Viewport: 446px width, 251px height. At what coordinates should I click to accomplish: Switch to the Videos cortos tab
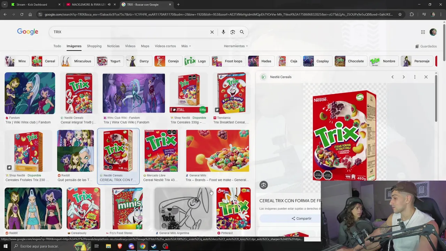click(165, 46)
